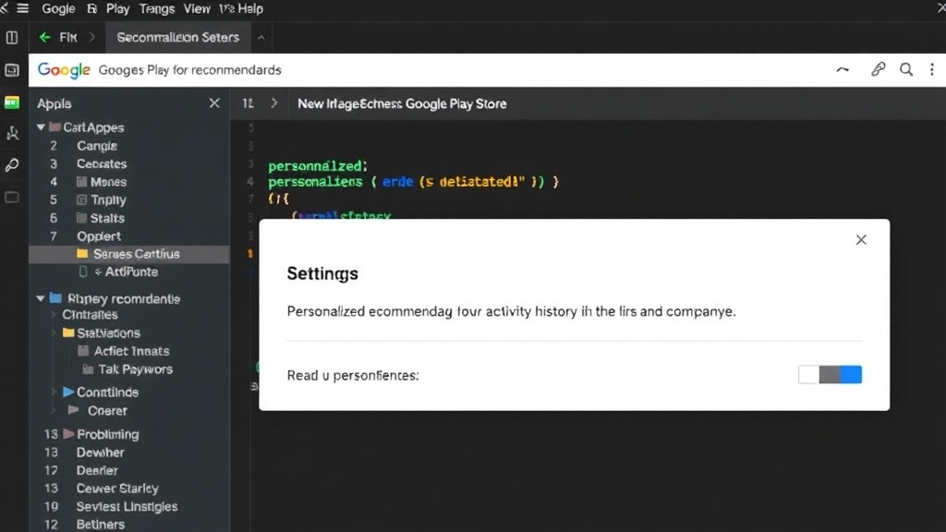Select the Acfiet Tnaats file
Viewport: 946px width, 532px height.
click(x=124, y=351)
